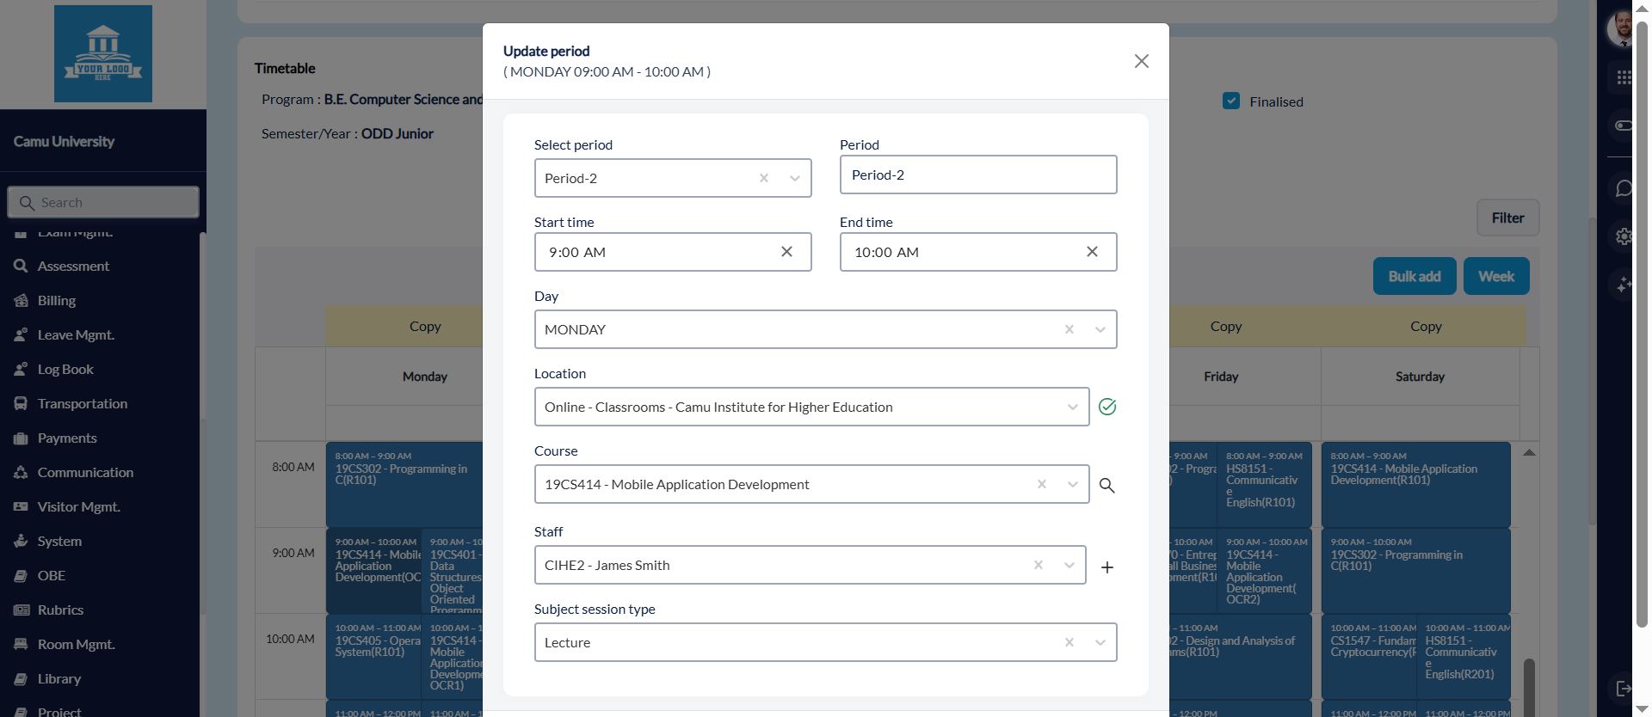Switch to Week view button
This screenshot has height=717, width=1652.
[1495, 276]
